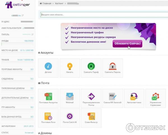168x135 pixels.
Task: Select Хостинг in the breadcrumb path
Action: 59,3
